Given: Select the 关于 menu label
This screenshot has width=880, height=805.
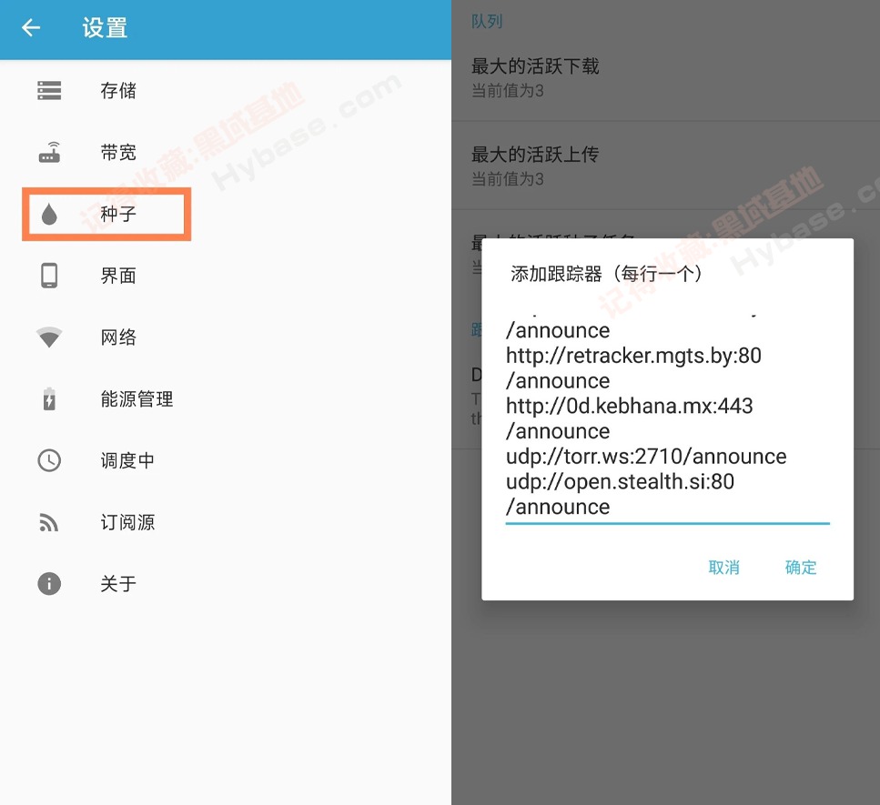Looking at the screenshot, I should (x=118, y=584).
